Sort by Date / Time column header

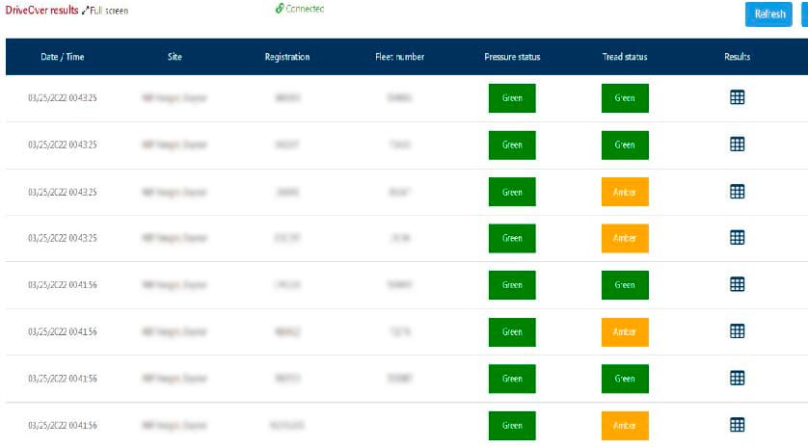(x=63, y=57)
